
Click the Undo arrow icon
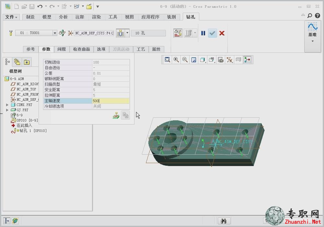[x=40, y=6]
